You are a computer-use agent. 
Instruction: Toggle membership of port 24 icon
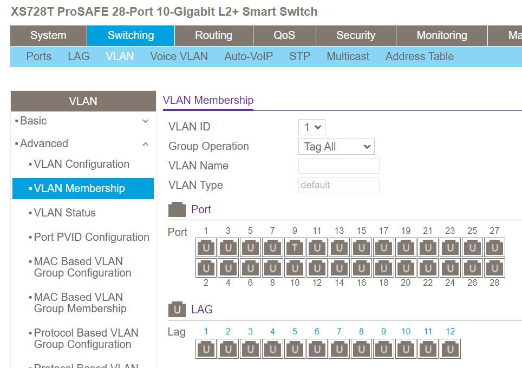[450, 268]
